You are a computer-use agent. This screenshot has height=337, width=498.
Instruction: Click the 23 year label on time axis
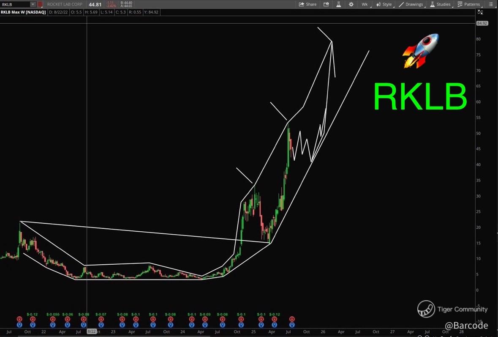tap(113, 332)
